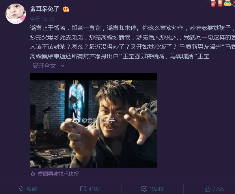Click the repost share icon
The height and width of the screenshot is (194, 235).
coord(83,189)
